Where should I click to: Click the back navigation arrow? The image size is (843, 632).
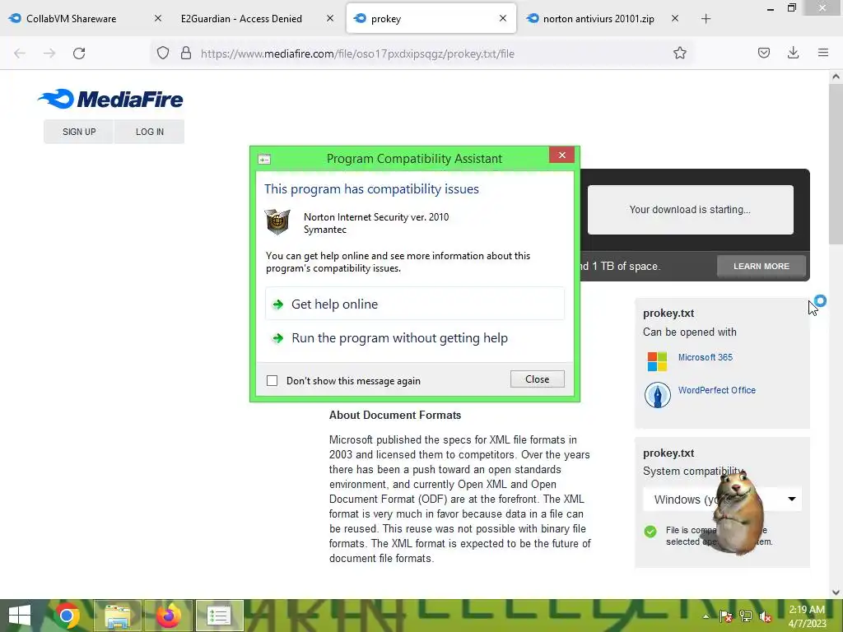[x=20, y=53]
